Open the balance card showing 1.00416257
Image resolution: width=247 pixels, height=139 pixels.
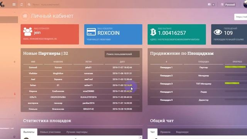(177, 34)
